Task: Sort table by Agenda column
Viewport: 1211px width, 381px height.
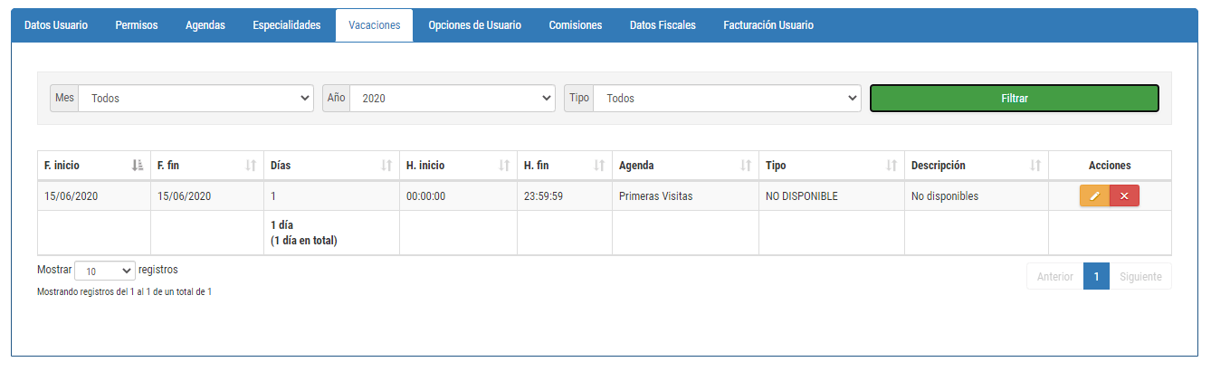Action: click(685, 166)
